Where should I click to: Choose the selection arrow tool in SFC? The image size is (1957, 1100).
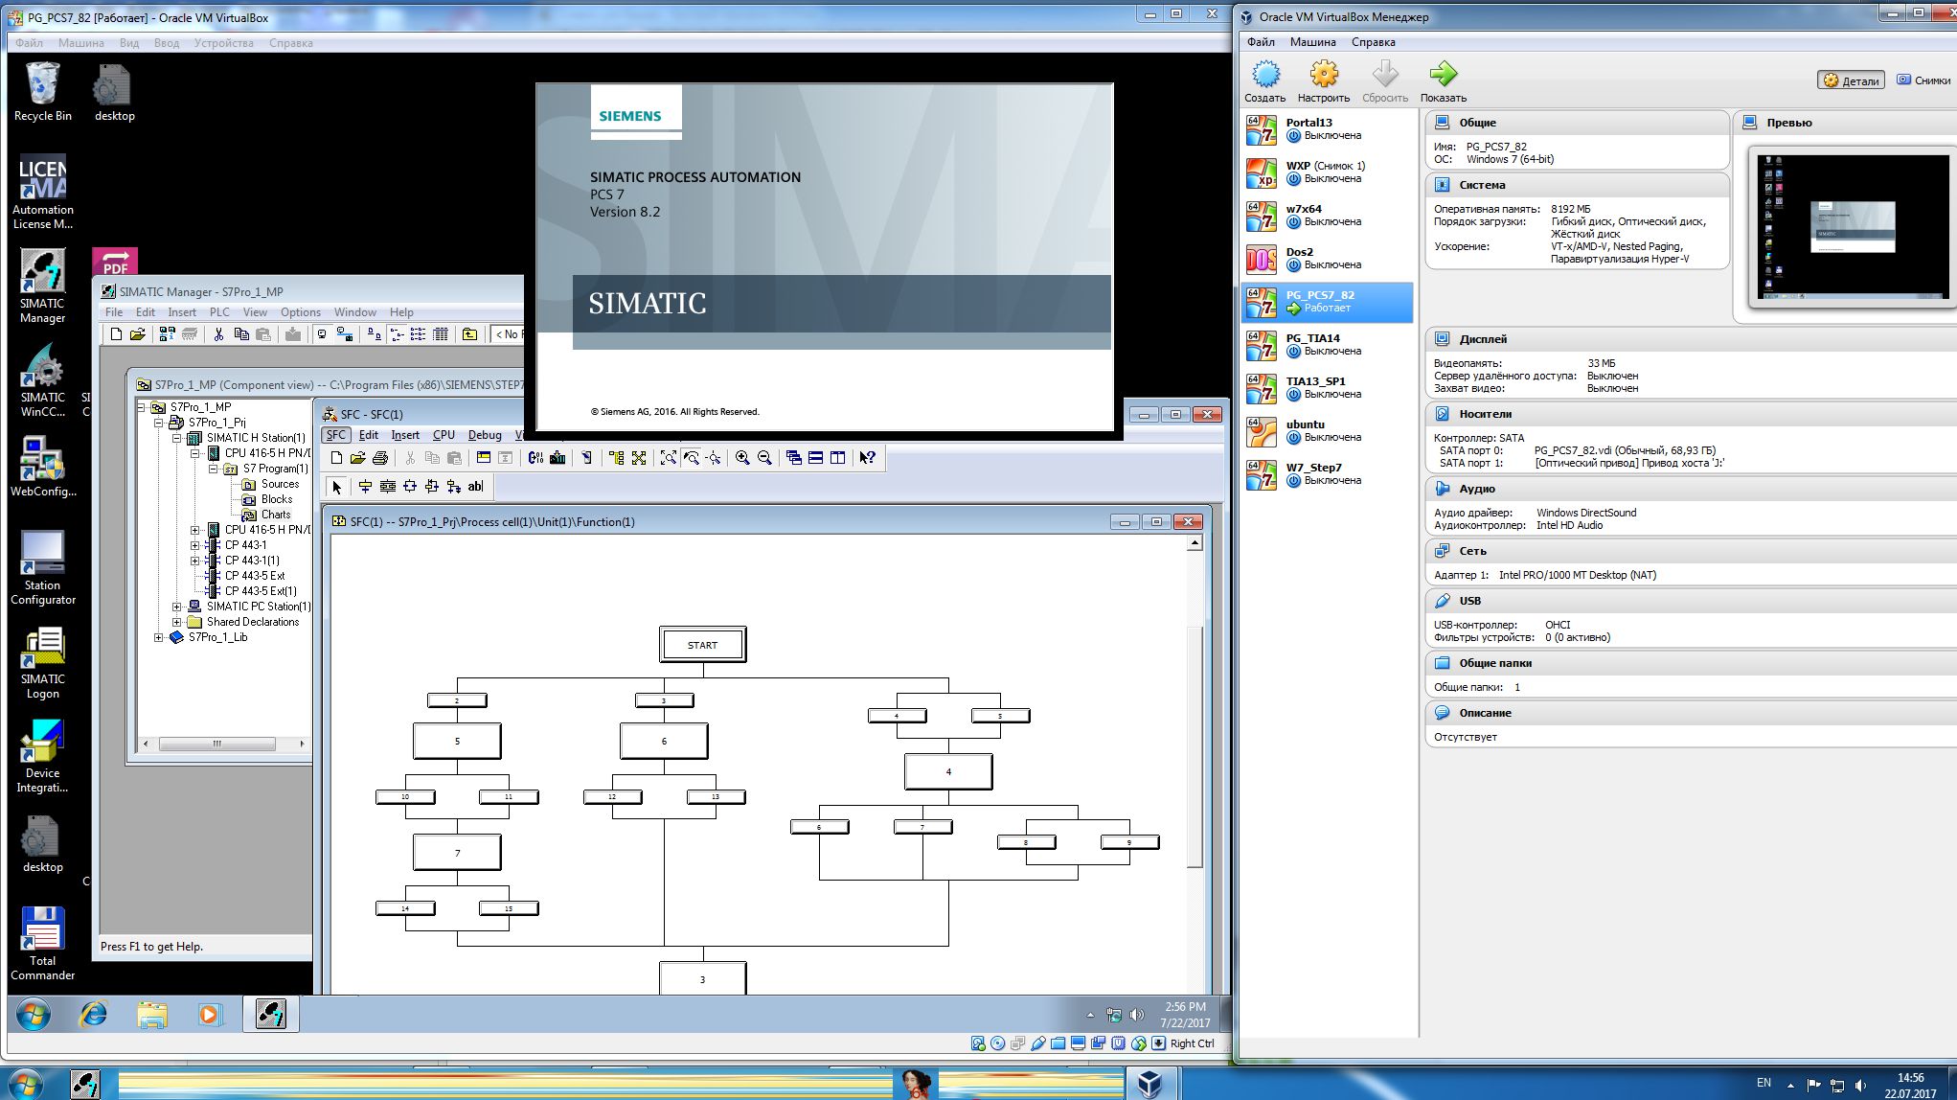[336, 487]
